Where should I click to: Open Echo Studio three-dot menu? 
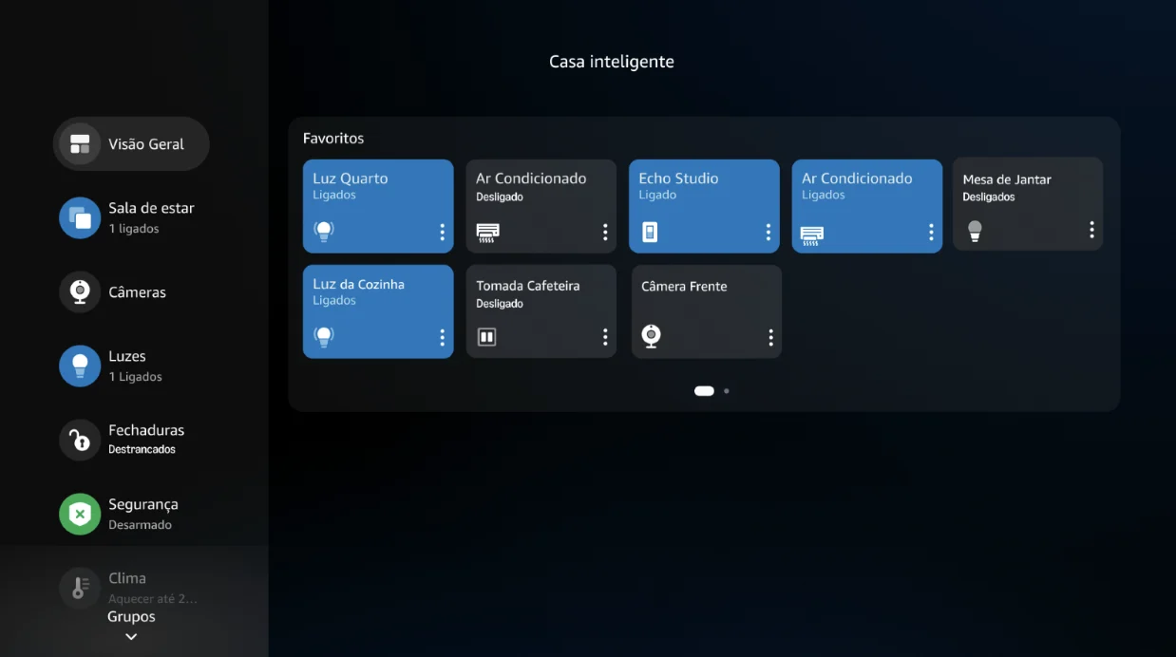point(768,232)
